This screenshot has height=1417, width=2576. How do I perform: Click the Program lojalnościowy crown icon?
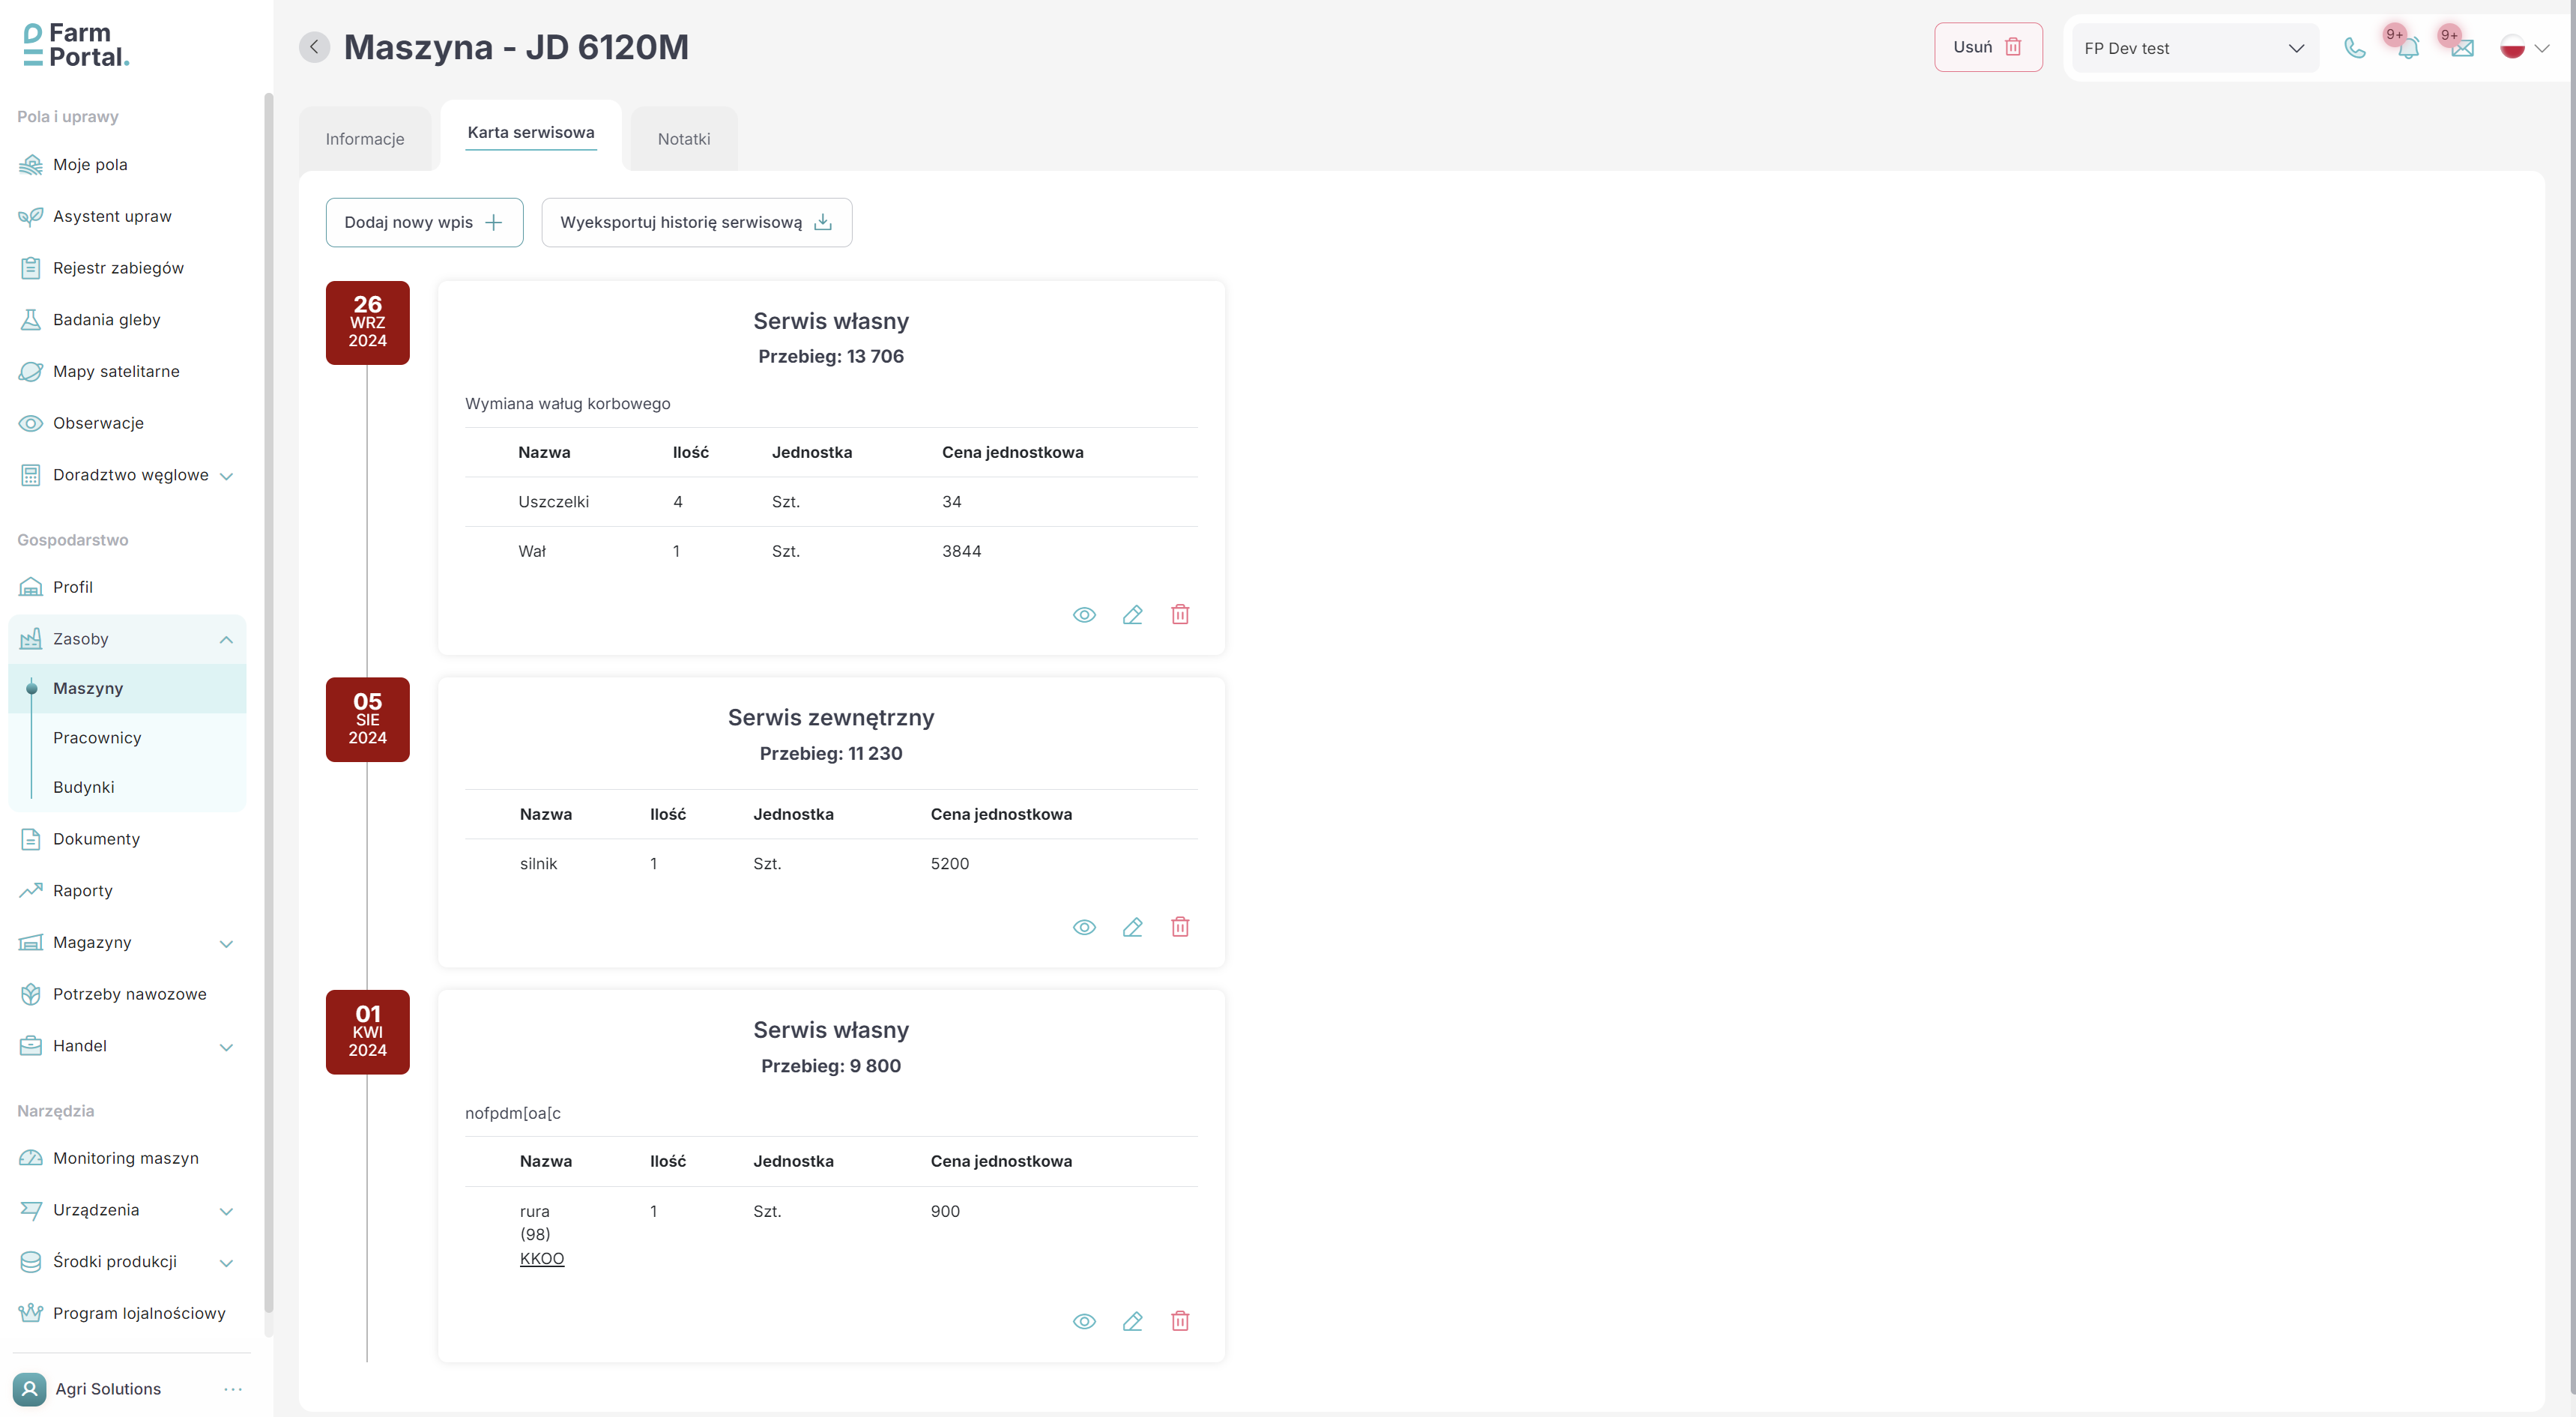31,1313
